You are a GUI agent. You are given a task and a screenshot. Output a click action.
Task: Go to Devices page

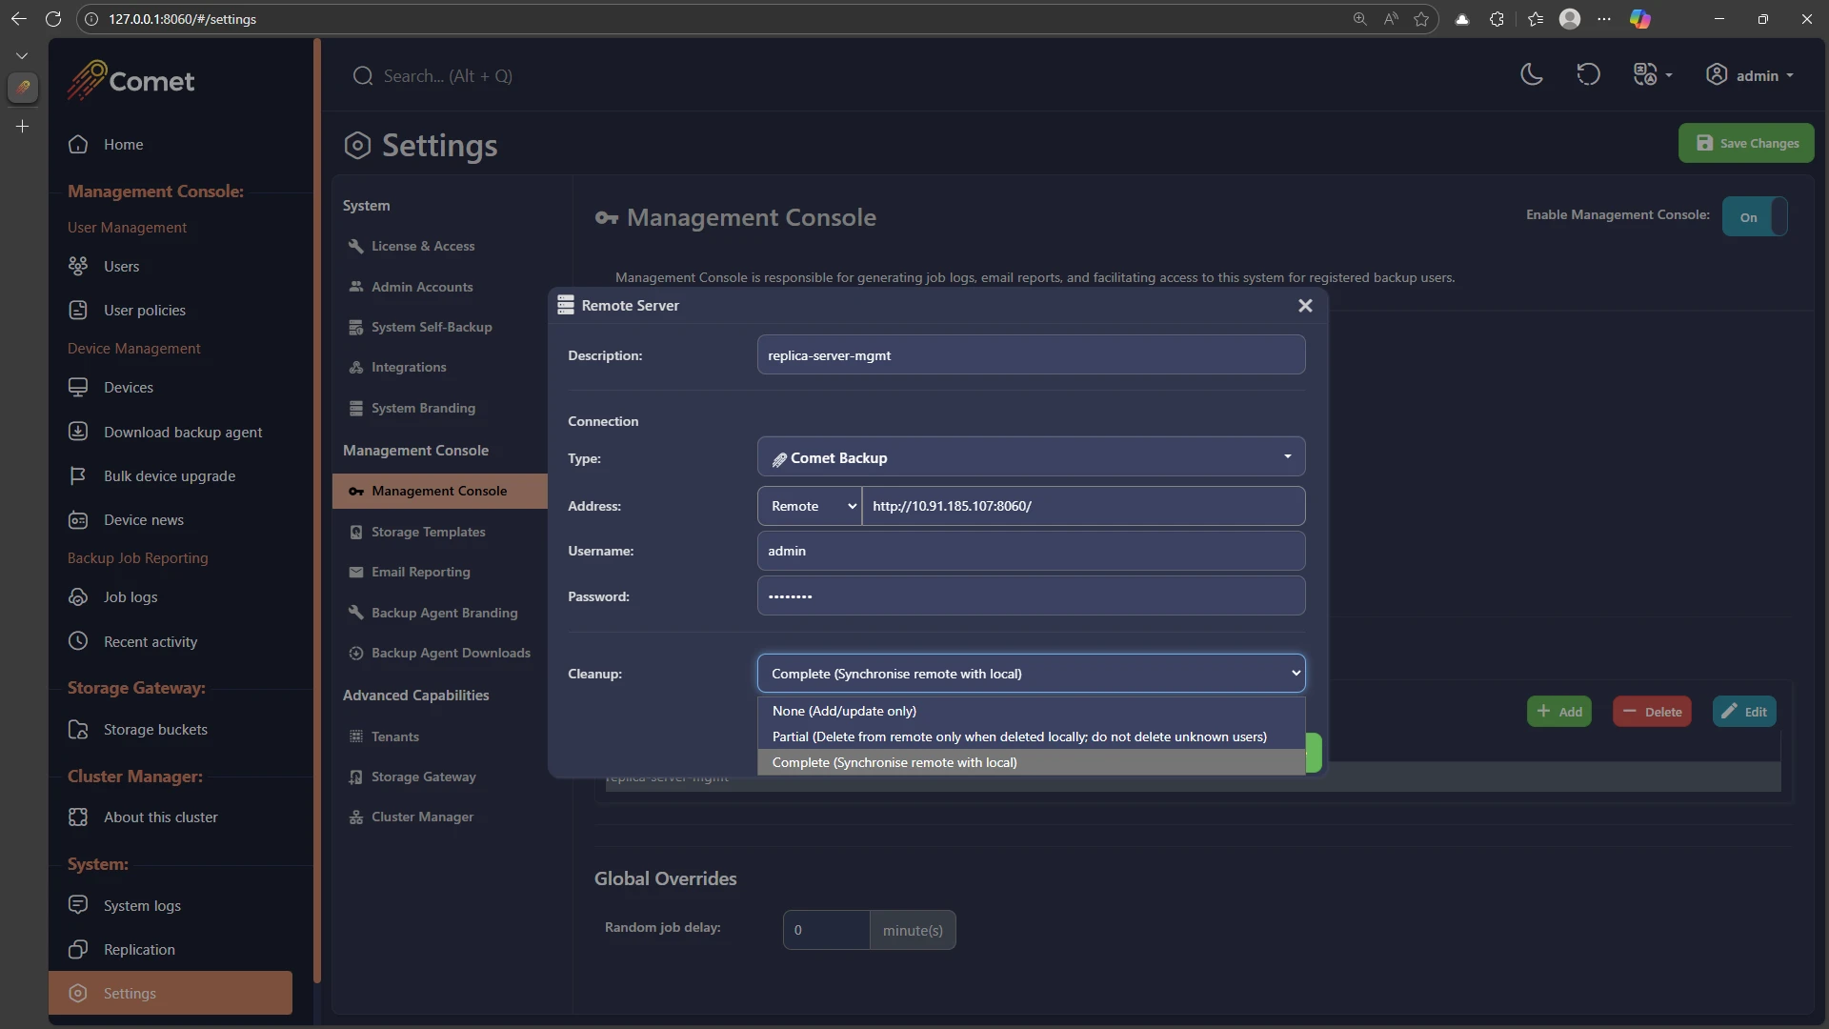pos(128,387)
